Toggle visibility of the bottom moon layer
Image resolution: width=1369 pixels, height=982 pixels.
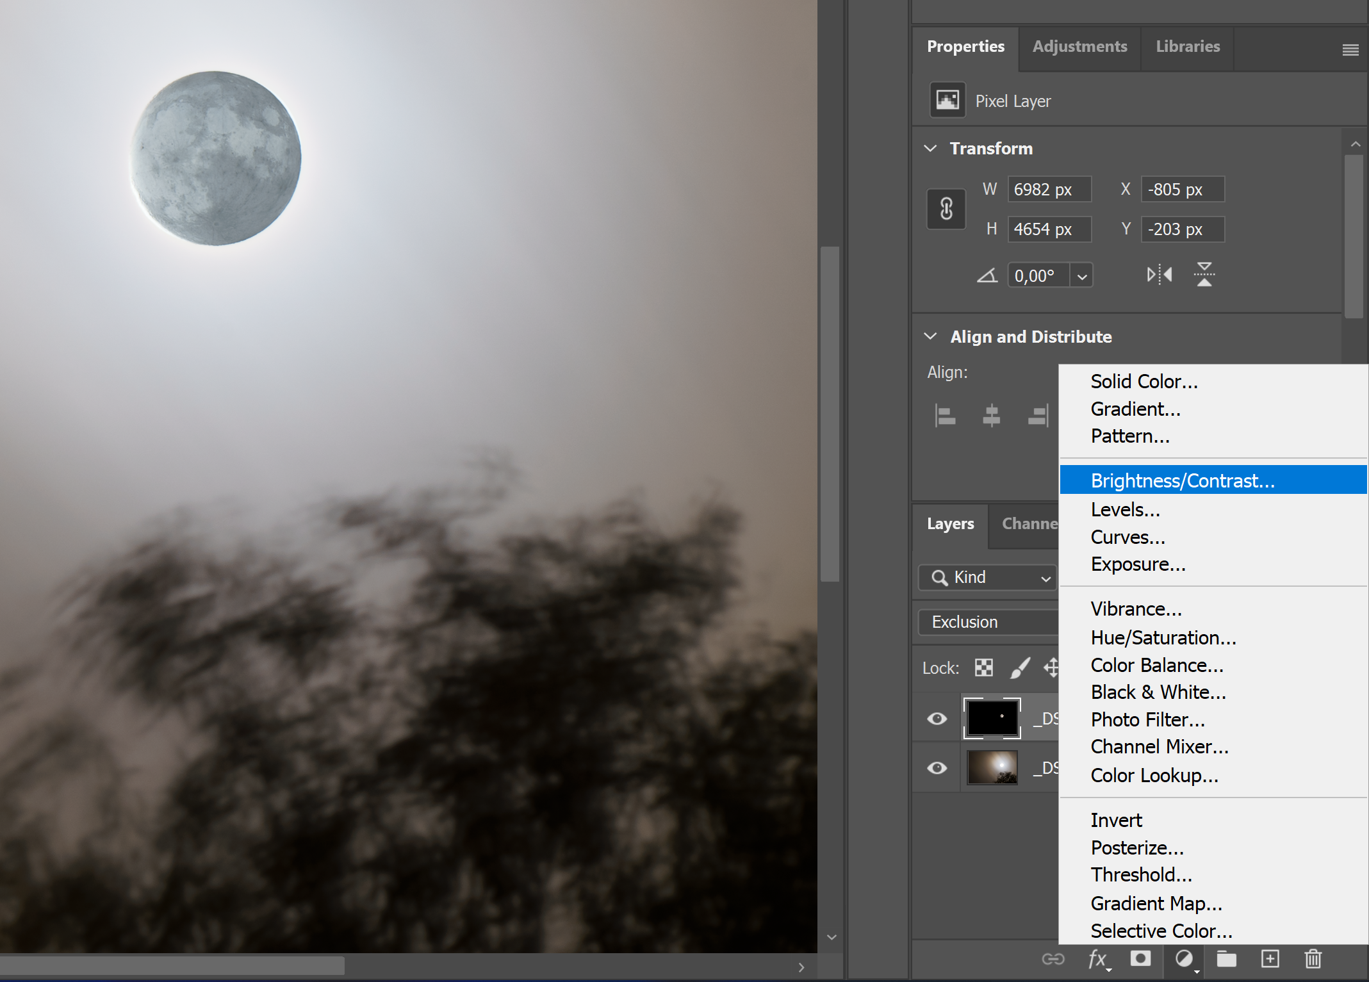[937, 768]
